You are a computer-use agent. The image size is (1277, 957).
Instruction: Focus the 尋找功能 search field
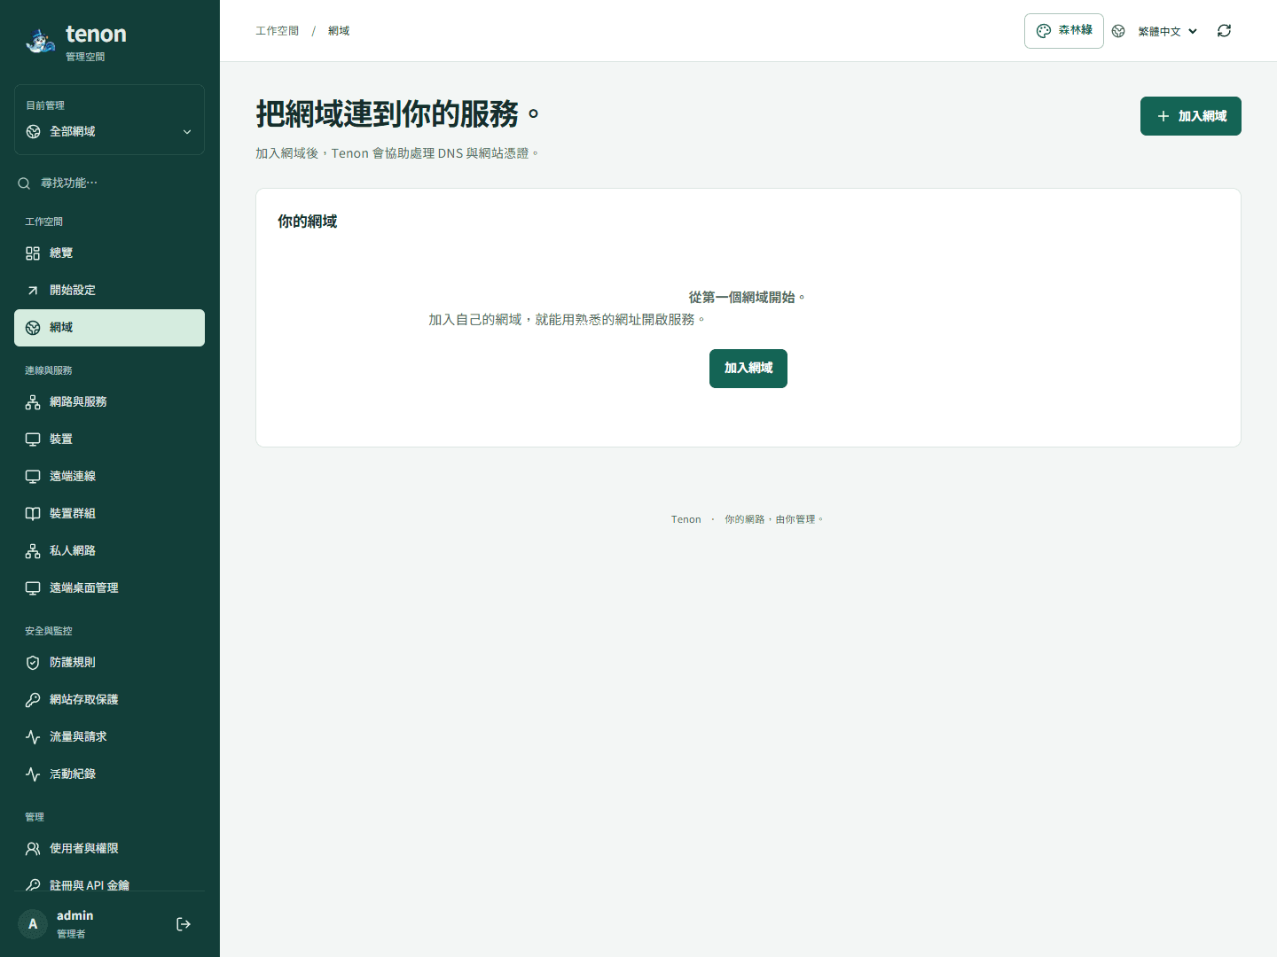point(109,183)
